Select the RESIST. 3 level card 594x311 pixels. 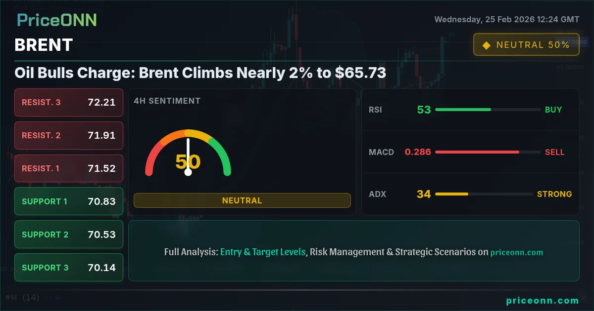tap(69, 102)
